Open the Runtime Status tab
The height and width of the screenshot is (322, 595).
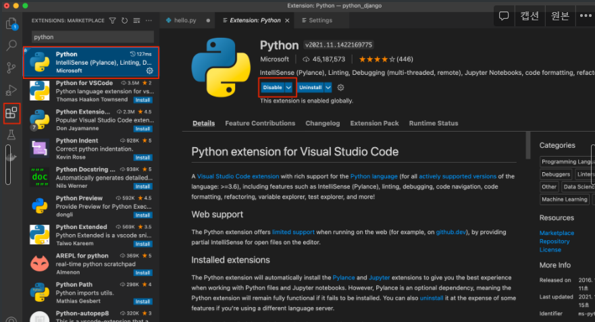(434, 124)
